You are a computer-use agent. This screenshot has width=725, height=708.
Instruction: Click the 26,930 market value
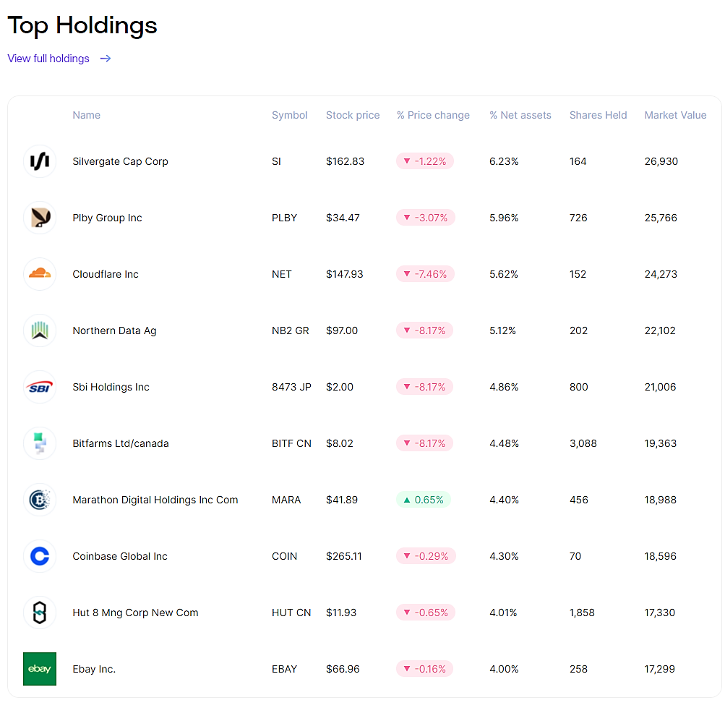pos(661,161)
